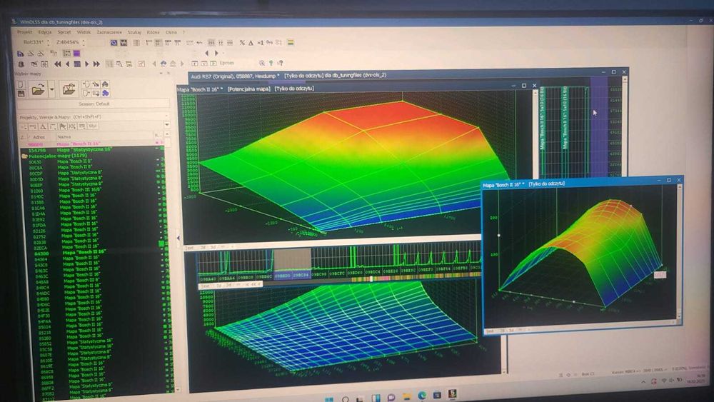The width and height of the screenshot is (714, 402).
Task: Open File Explorer from the taskbar
Action: [406, 397]
